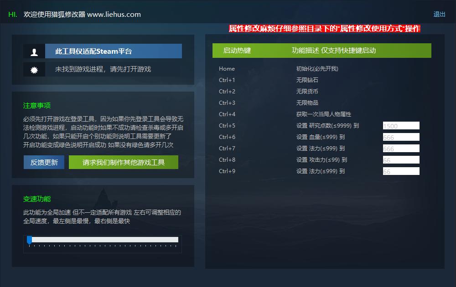
Task: Click the green HI. greeting text
Action: pos(13,15)
